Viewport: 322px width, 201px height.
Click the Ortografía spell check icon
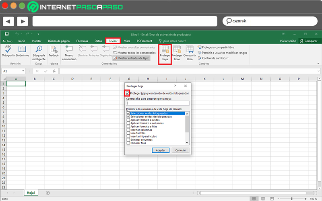[8, 51]
